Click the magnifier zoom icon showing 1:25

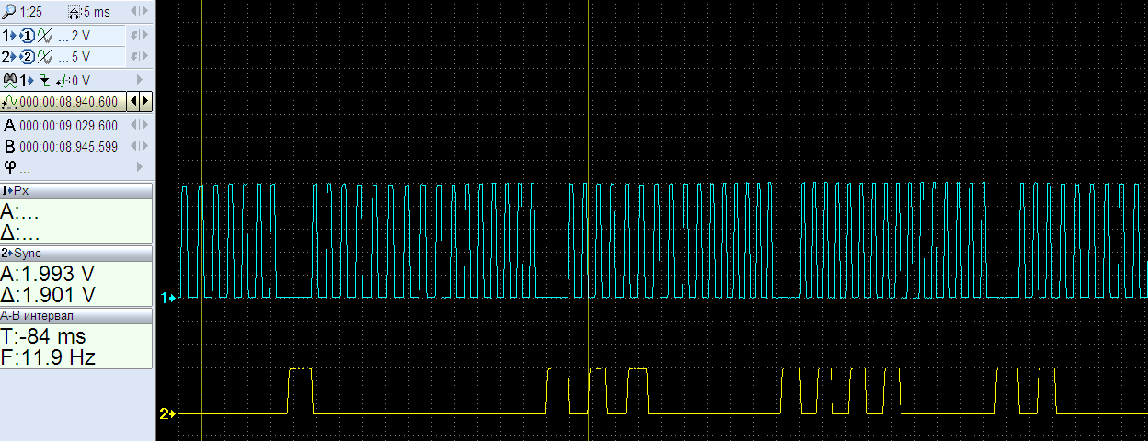click(x=9, y=12)
